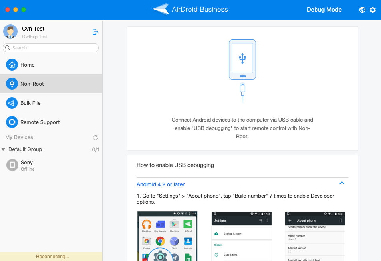Focus the Search input field

coord(51,48)
